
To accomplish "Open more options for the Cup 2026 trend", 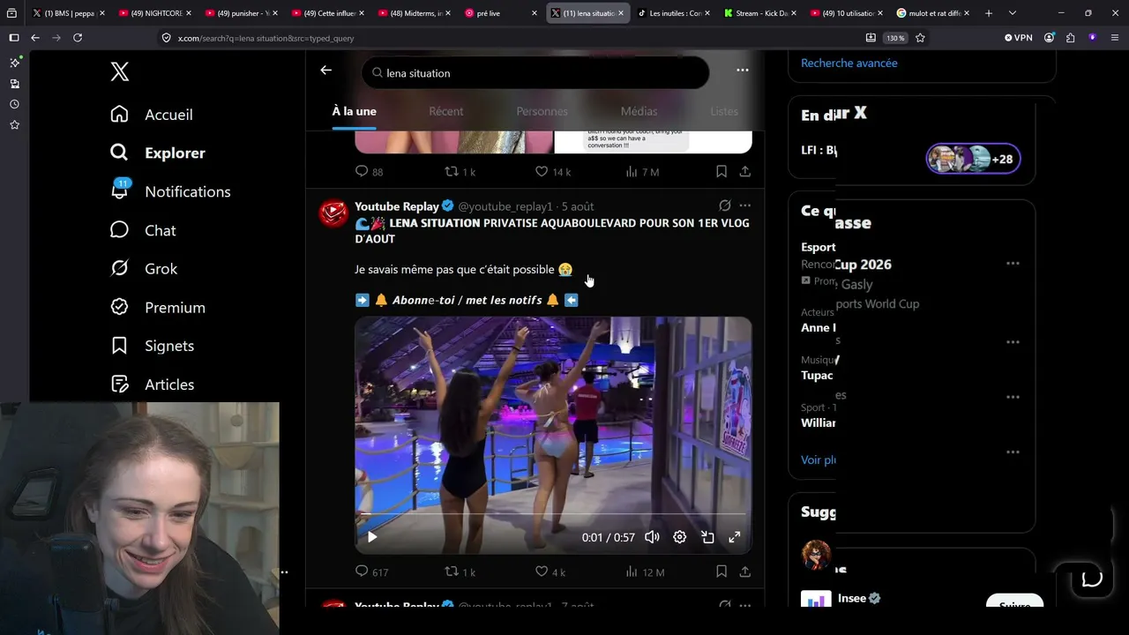I will [1013, 263].
